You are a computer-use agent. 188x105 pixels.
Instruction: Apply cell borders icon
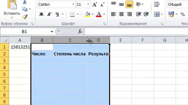(x=72, y=14)
